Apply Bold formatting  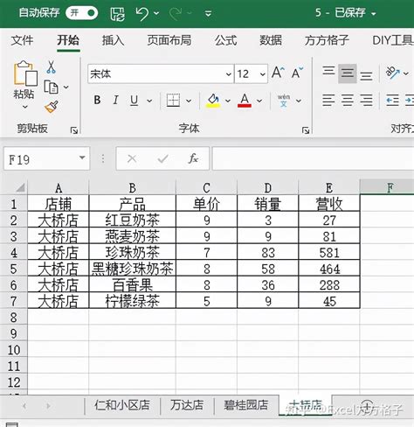tap(97, 101)
